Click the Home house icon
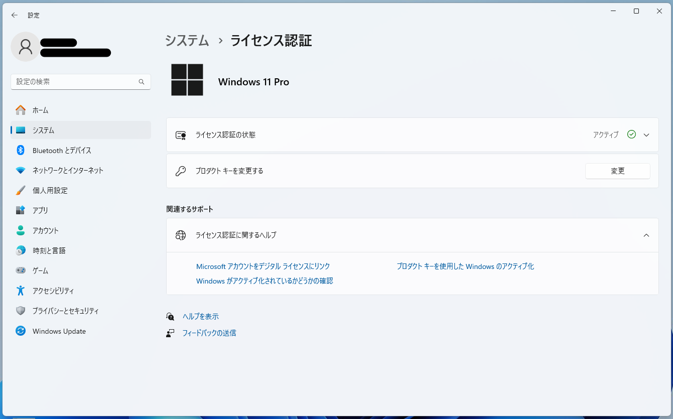This screenshot has height=419, width=673. [x=21, y=110]
